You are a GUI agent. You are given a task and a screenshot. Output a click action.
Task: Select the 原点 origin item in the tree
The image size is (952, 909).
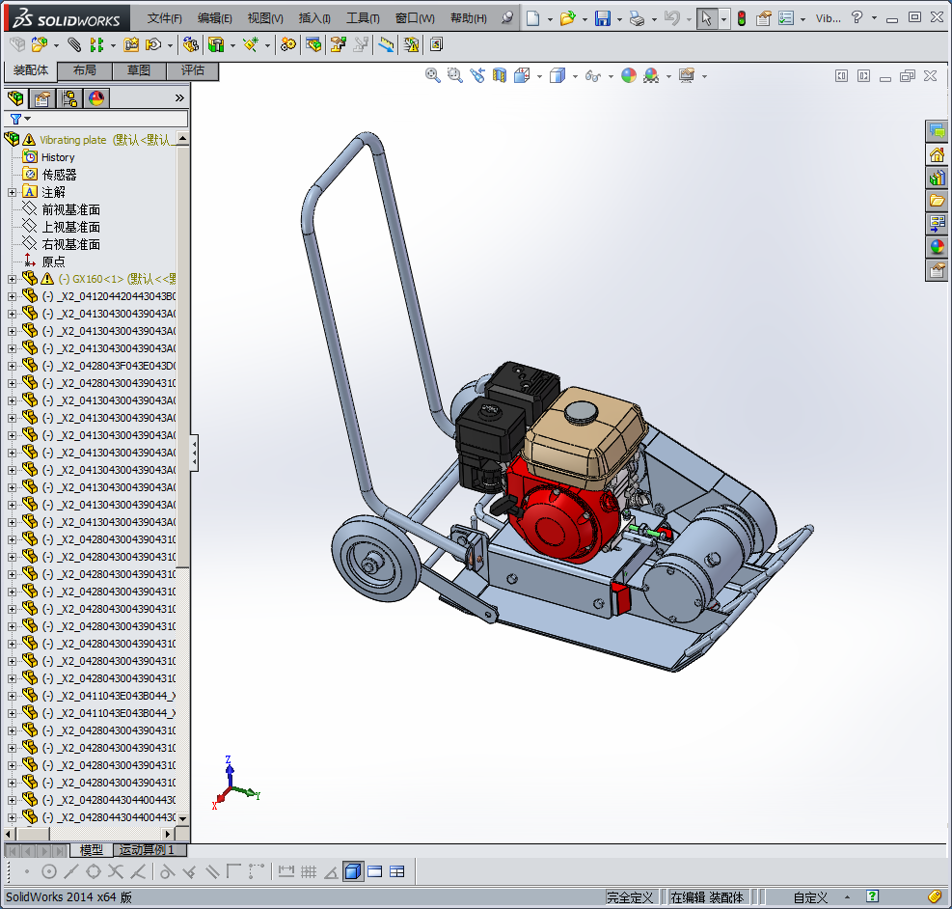pyautogui.click(x=54, y=262)
